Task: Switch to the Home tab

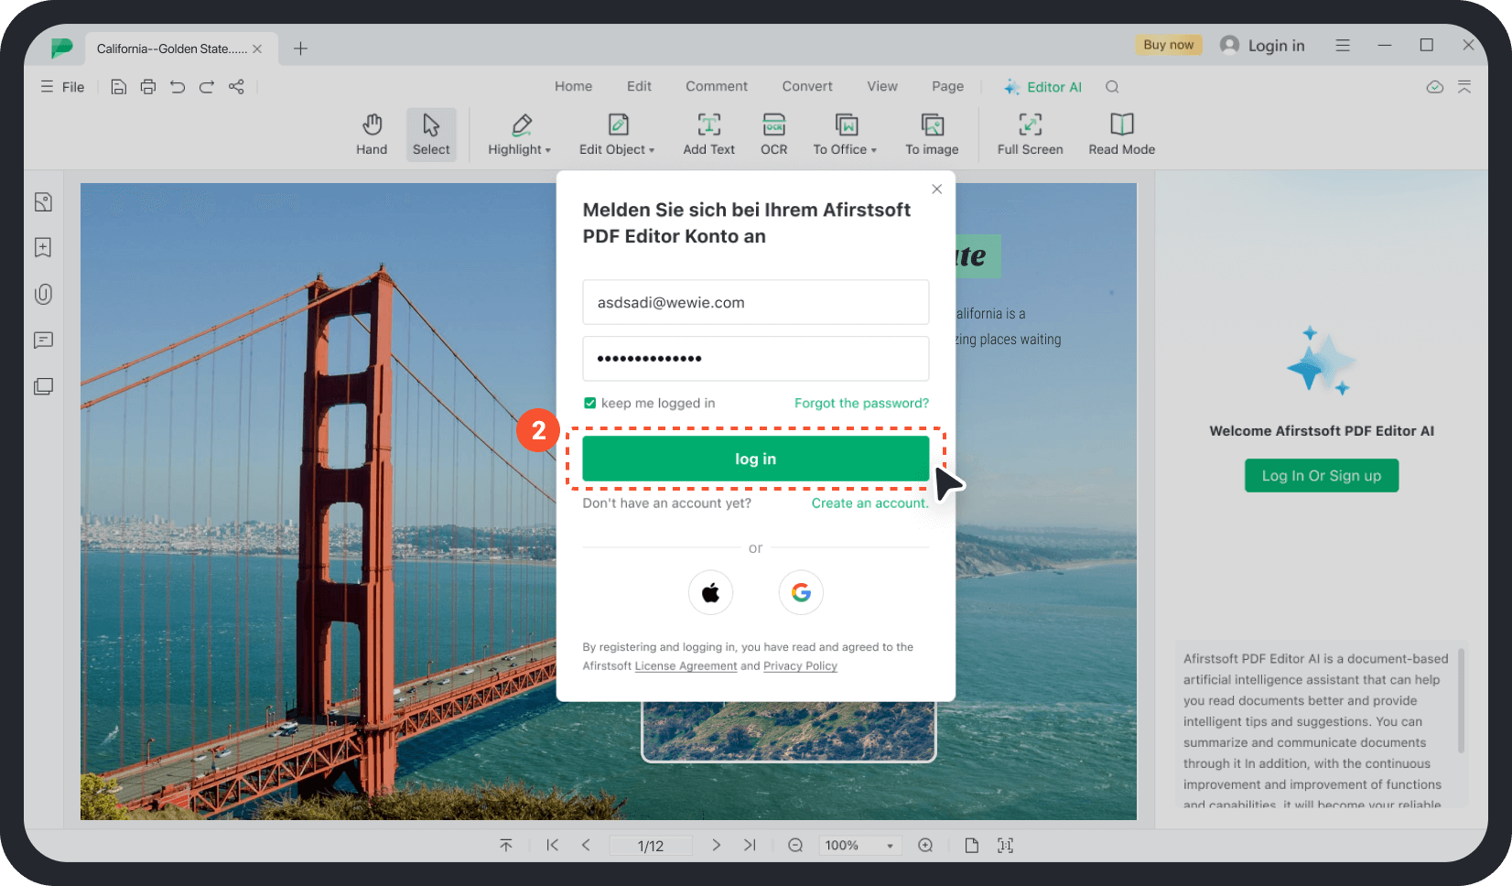Action: click(573, 86)
